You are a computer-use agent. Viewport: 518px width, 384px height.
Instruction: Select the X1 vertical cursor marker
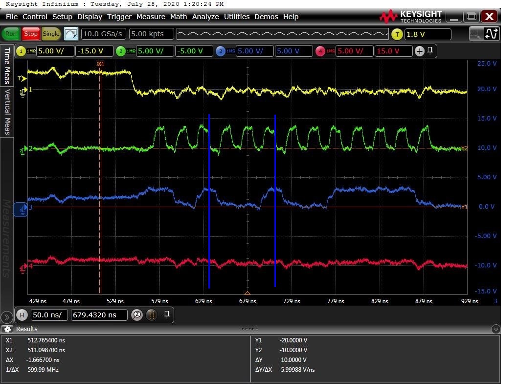click(100, 64)
